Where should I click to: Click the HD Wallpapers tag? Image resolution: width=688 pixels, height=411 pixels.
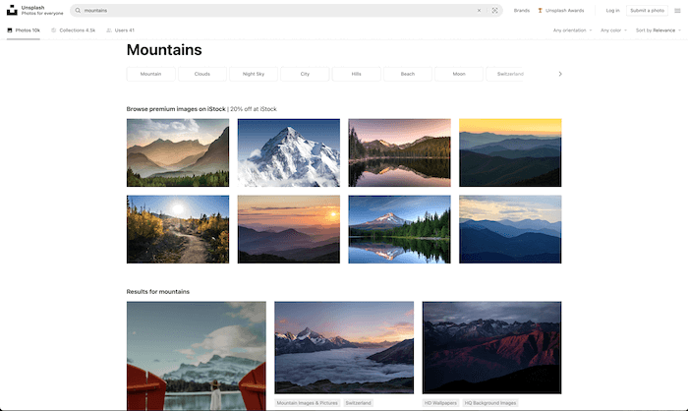pyautogui.click(x=441, y=403)
